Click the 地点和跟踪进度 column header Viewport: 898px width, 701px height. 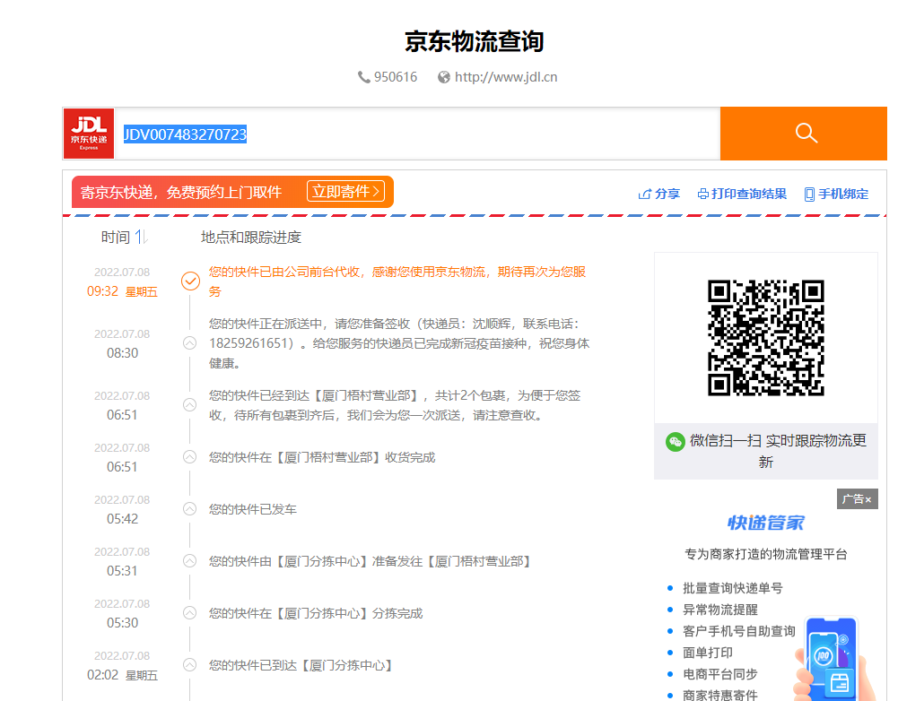pos(251,237)
